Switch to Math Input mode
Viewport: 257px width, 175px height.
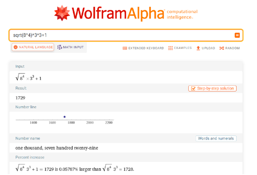pos(70,47)
